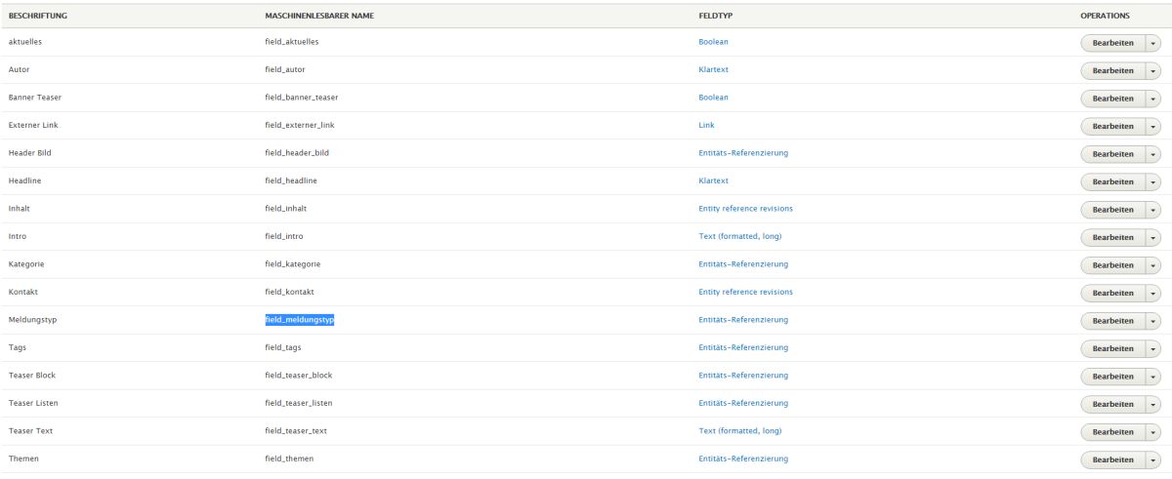Open Entity reference revisions link for Kontakt
The height and width of the screenshot is (479, 1172).
pos(745,292)
